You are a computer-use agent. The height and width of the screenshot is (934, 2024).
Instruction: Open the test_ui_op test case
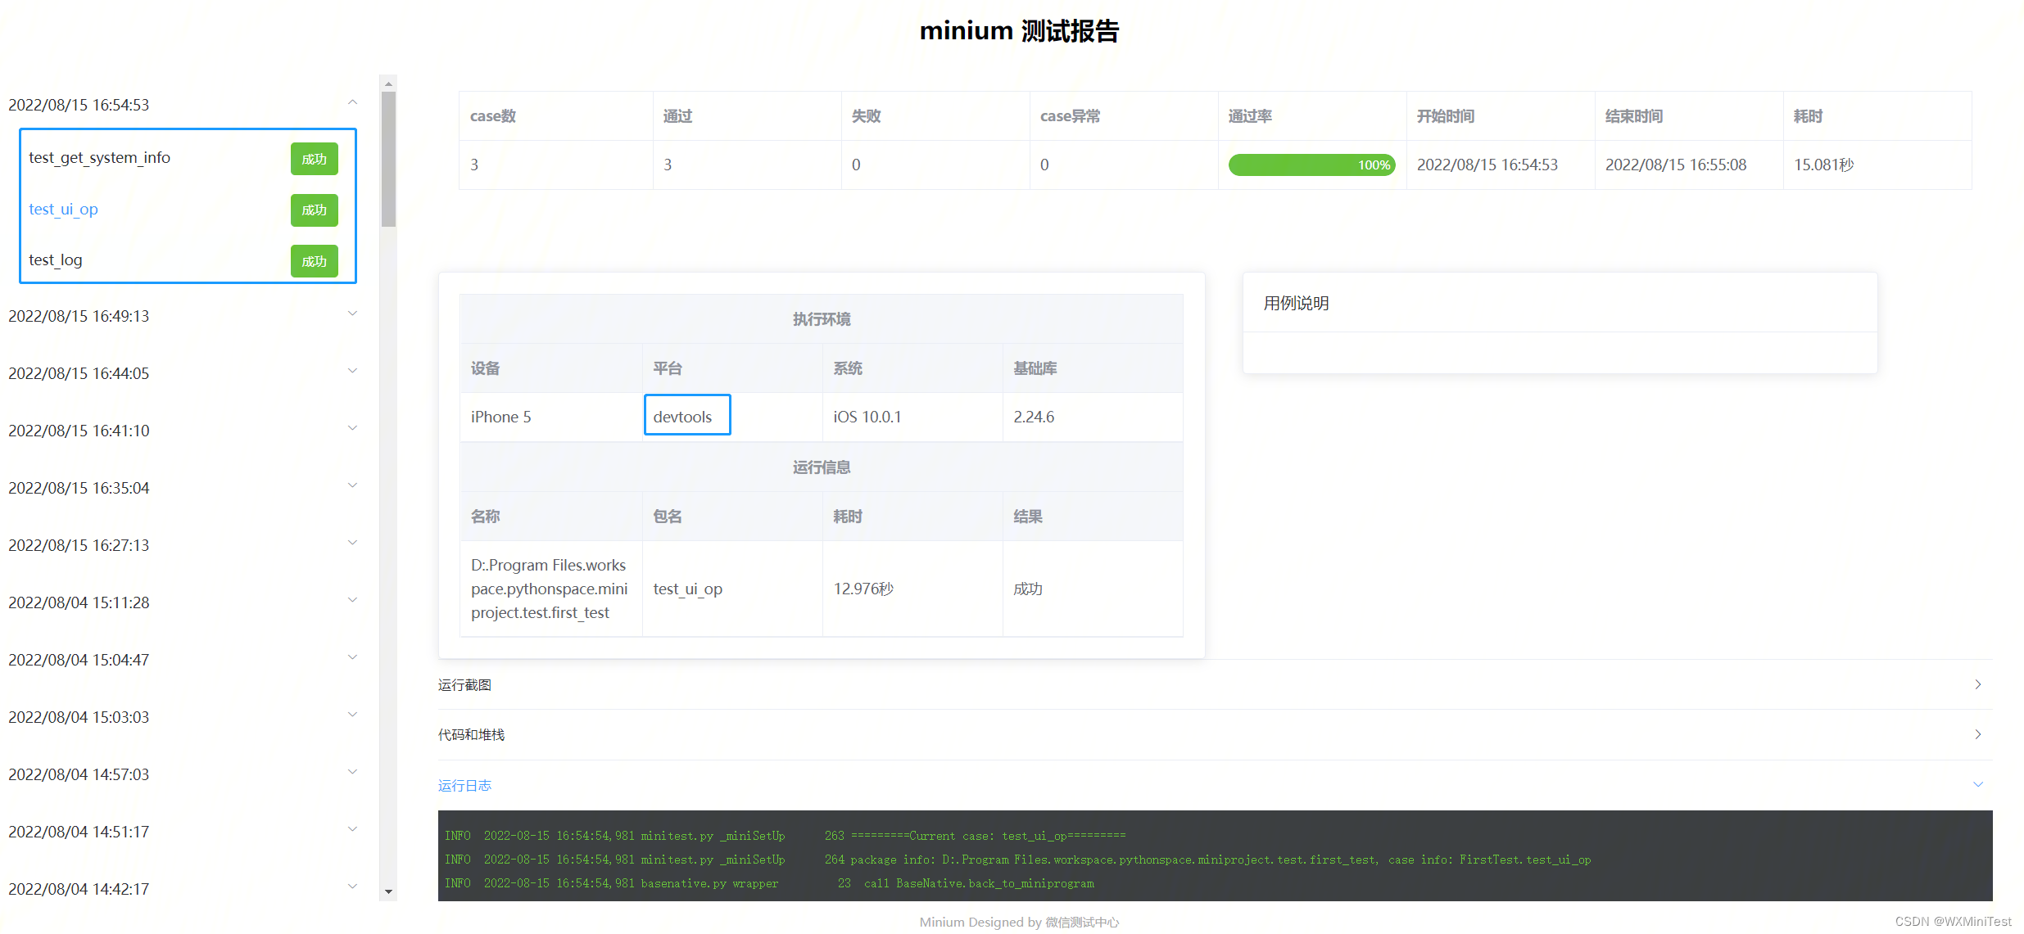click(x=64, y=210)
